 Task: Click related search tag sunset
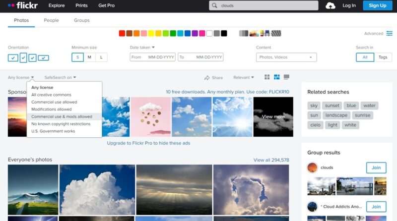332,106
